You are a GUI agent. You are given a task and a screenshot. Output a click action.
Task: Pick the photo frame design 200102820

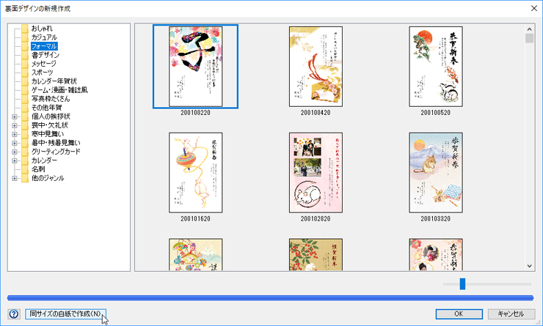pos(315,173)
